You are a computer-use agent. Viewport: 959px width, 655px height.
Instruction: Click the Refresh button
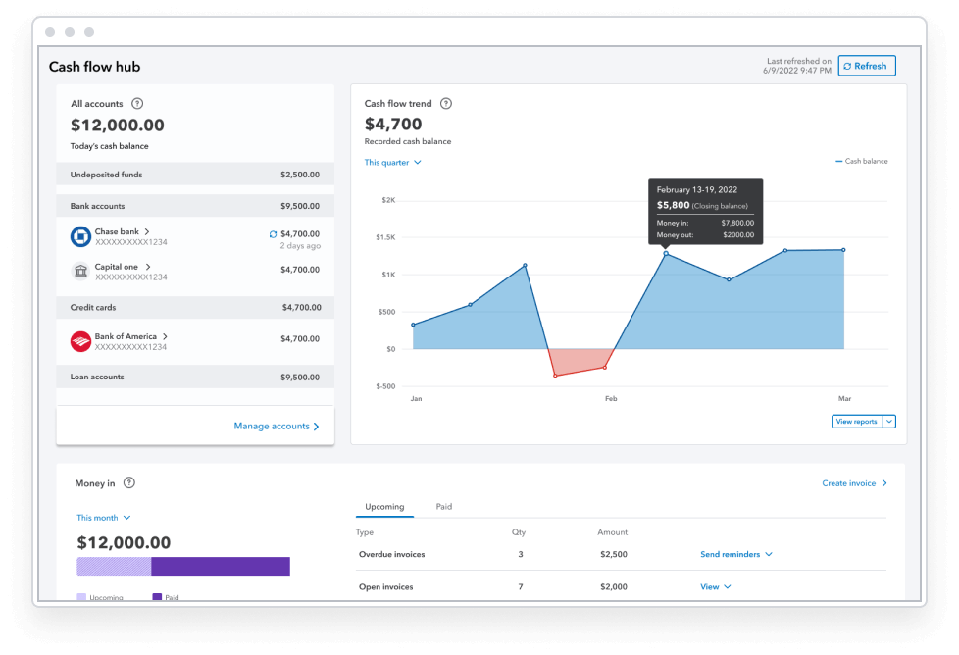(x=867, y=66)
